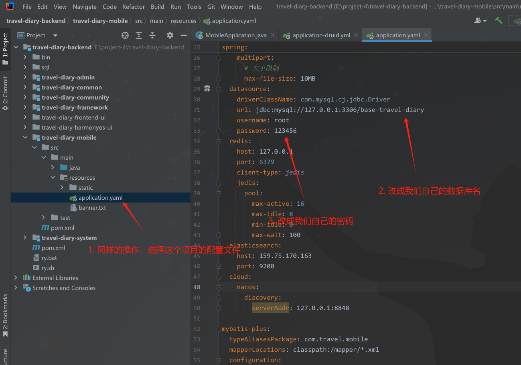The height and width of the screenshot is (365, 521).
Task: Click line number 48 in gutter
Action: coord(197,287)
